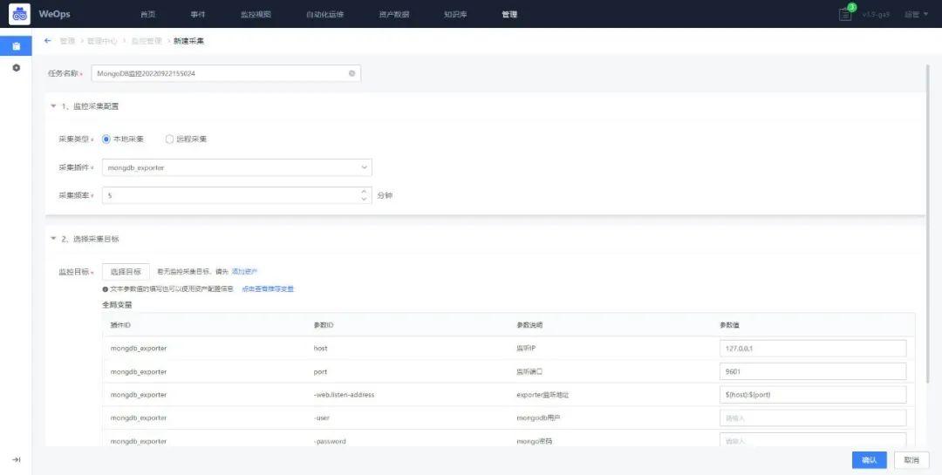Open the 管理 nav item
This screenshot has height=475, width=942.
click(x=509, y=15)
